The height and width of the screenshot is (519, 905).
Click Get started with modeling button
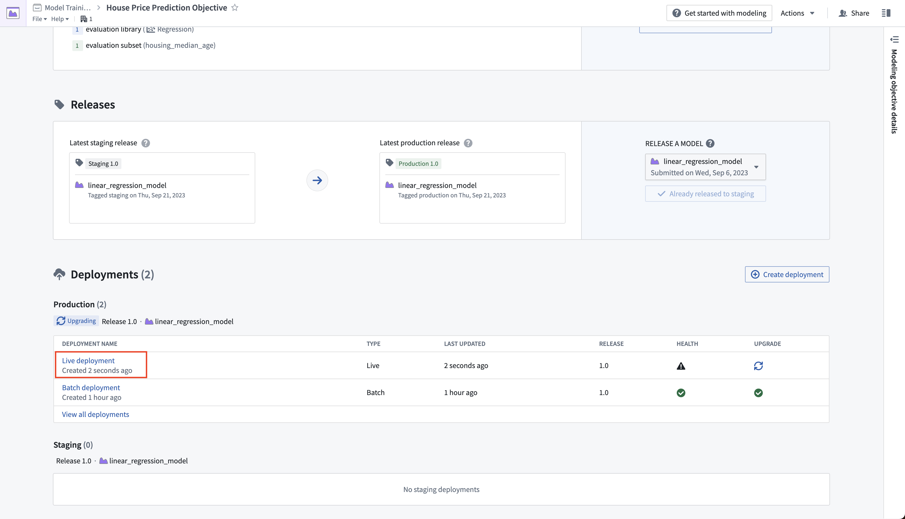tap(719, 13)
